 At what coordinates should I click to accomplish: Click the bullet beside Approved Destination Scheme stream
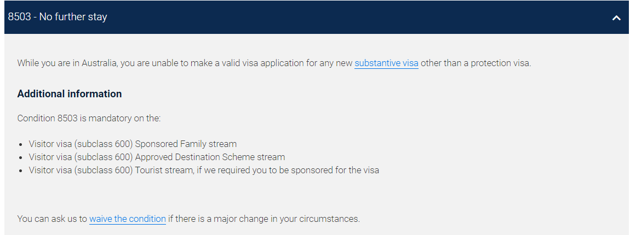click(21, 157)
